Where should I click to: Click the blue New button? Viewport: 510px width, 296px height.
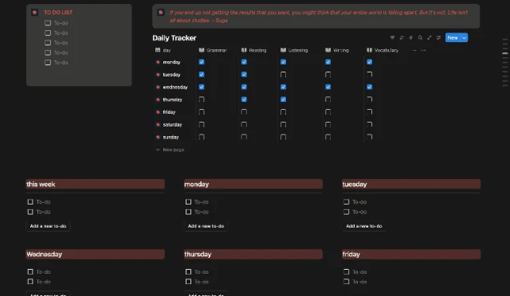tap(453, 37)
